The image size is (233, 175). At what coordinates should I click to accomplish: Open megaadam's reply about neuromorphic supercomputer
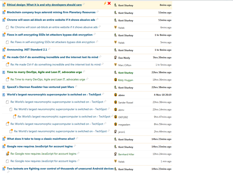(x=57, y=124)
